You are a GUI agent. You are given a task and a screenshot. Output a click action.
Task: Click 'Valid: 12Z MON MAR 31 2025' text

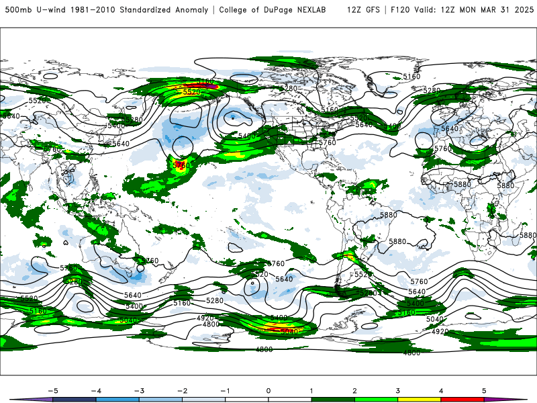(474, 9)
